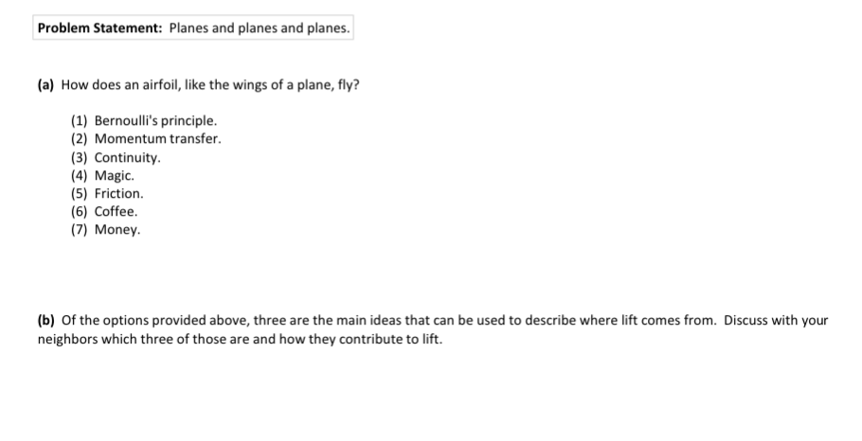
Task: Click the bold "(a)" question label
Action: click(x=46, y=85)
